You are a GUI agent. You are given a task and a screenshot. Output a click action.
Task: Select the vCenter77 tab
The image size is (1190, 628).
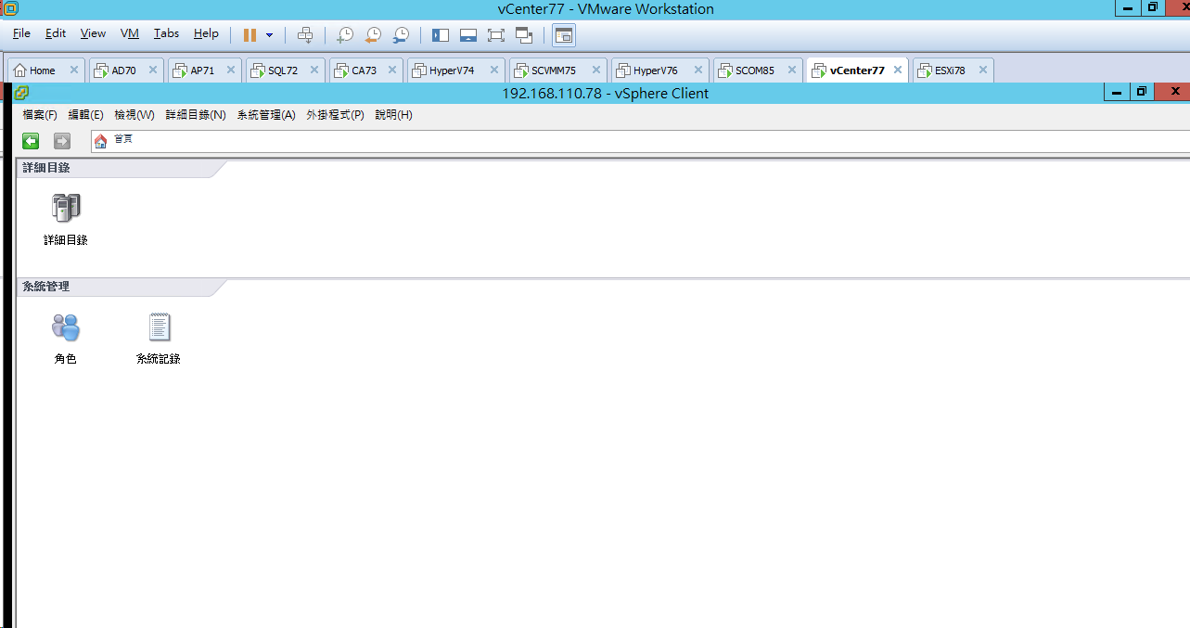tap(857, 70)
